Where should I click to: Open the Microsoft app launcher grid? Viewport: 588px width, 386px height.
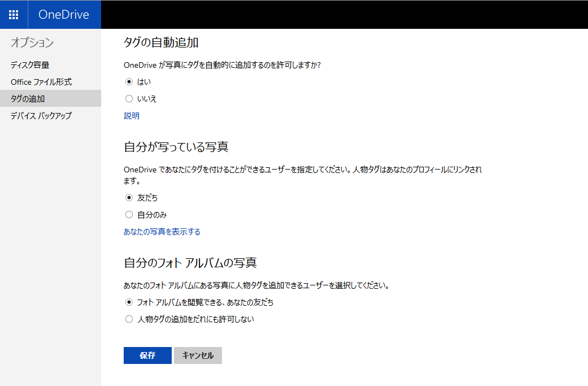coord(13,14)
